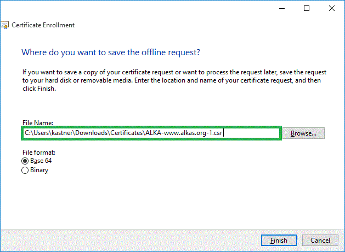Click the Certificate Enrollment window icon
The width and height of the screenshot is (345, 252).
pos(4,25)
